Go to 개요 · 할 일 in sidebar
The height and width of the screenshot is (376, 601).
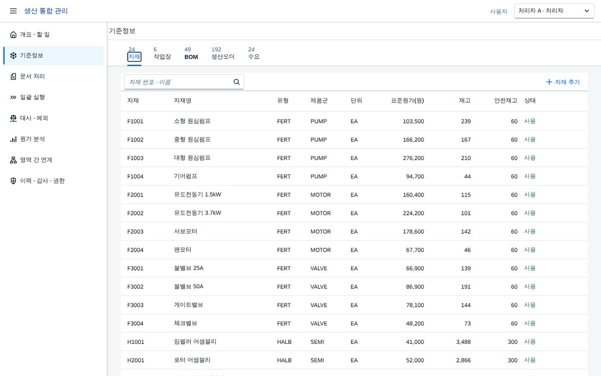(54, 35)
